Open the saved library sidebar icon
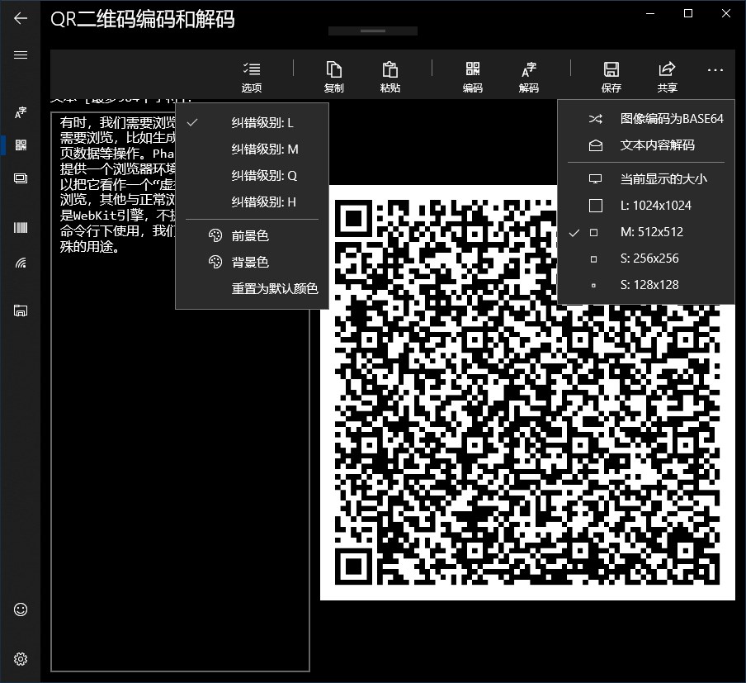Screen dimensions: 746x683 [21, 311]
